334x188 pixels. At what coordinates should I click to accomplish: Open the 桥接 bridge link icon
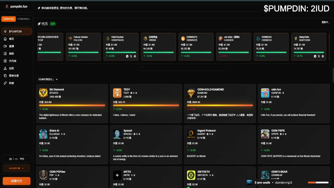tap(5, 83)
